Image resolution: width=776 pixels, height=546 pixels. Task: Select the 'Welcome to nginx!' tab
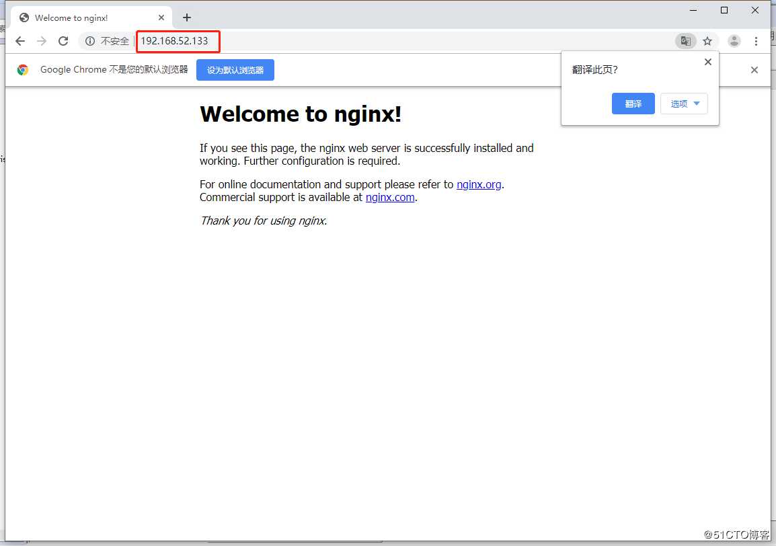tap(91, 18)
